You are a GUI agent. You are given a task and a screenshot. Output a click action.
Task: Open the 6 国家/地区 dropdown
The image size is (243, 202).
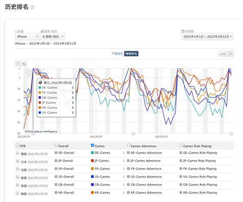point(53,37)
